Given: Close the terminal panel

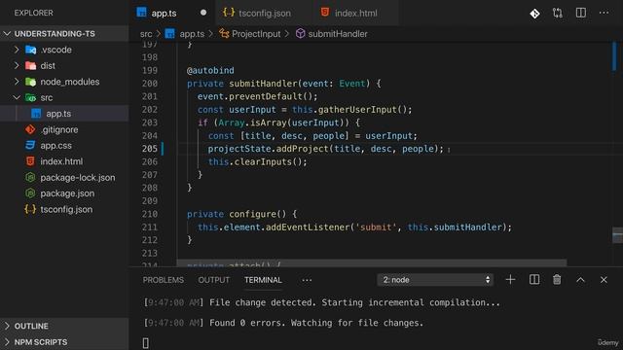Looking at the screenshot, I should (604, 280).
